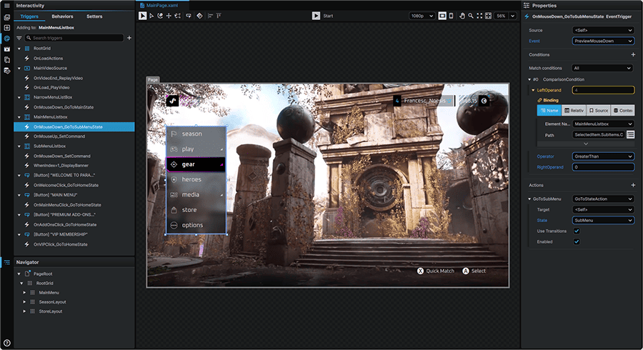Activate the hand pan tool
Screen dimensions: 643x350
coord(462,16)
